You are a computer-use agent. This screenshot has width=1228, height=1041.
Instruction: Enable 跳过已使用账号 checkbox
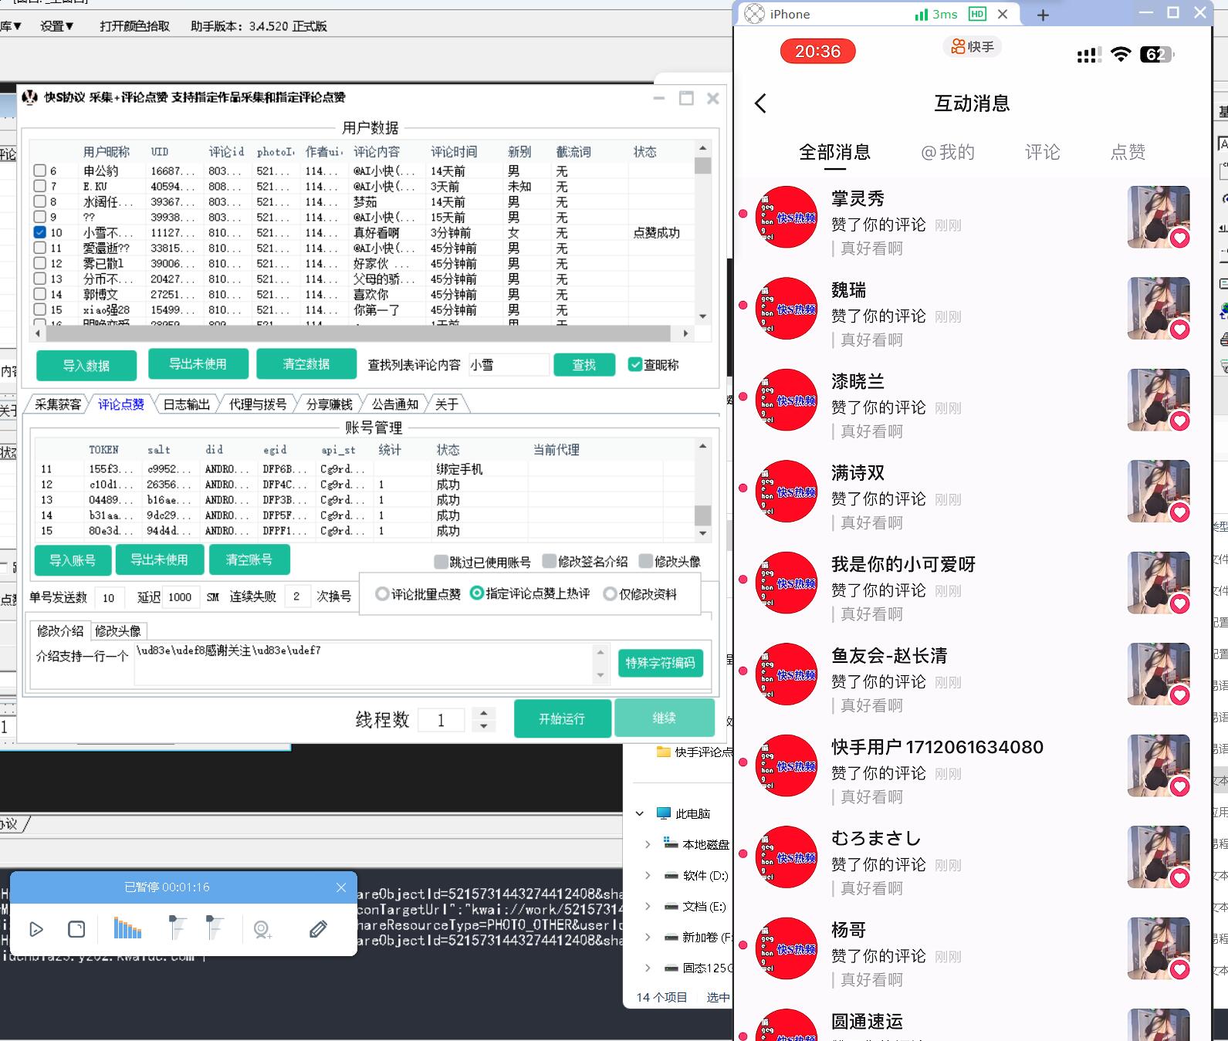tap(441, 562)
